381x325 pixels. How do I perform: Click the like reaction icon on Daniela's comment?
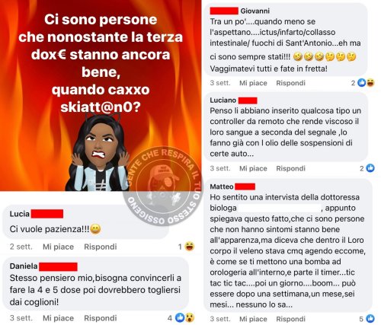click(x=180, y=317)
